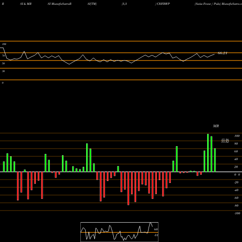
Task: Click the -80 label on the MR axis
Action: coord(236,206)
